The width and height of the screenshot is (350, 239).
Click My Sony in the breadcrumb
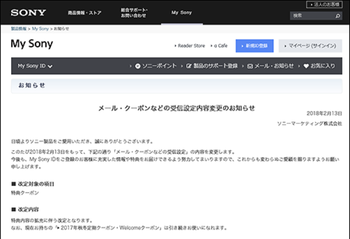[x=40, y=28]
